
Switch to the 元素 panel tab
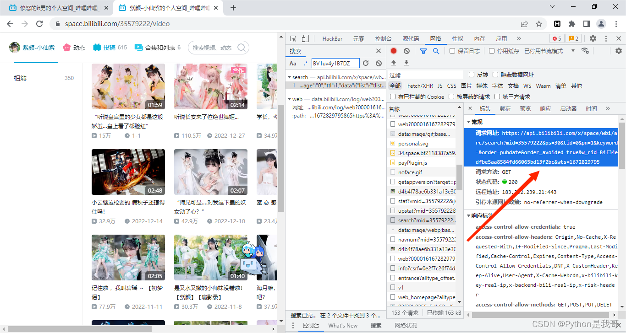coord(358,38)
